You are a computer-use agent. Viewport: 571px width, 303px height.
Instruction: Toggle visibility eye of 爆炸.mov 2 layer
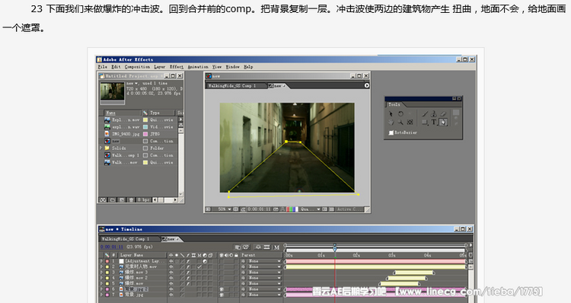pyautogui.click(x=171, y=278)
